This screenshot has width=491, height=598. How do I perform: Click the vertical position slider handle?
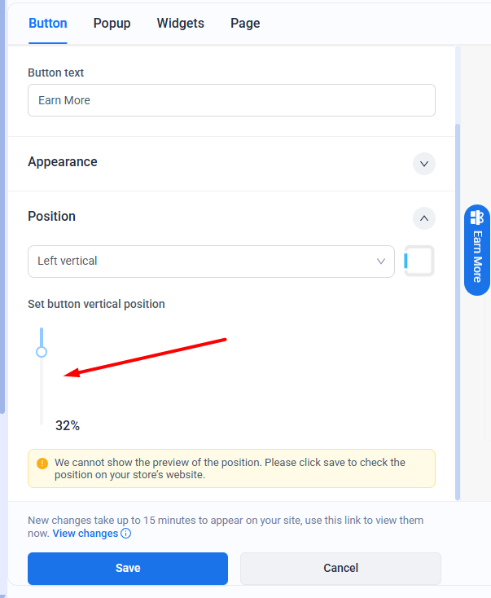click(x=42, y=352)
